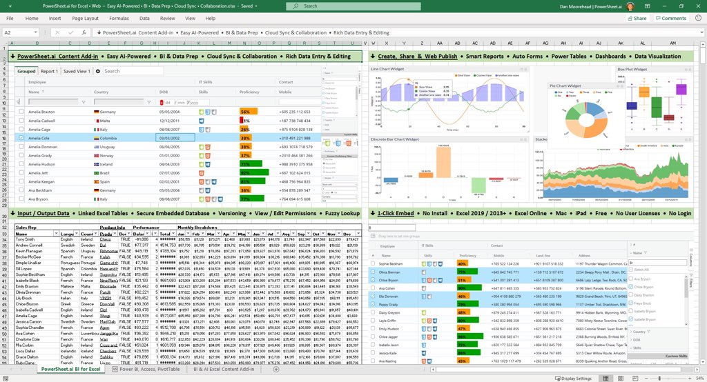This screenshot has height=382, width=707.
Task: Click the Create, Share & Web Publish link
Action: click(418, 57)
